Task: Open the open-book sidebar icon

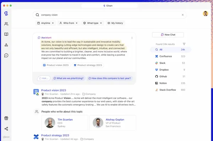Action: 6,34
